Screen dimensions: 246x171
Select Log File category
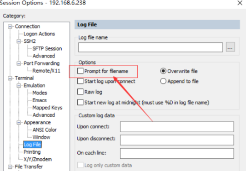(32, 145)
